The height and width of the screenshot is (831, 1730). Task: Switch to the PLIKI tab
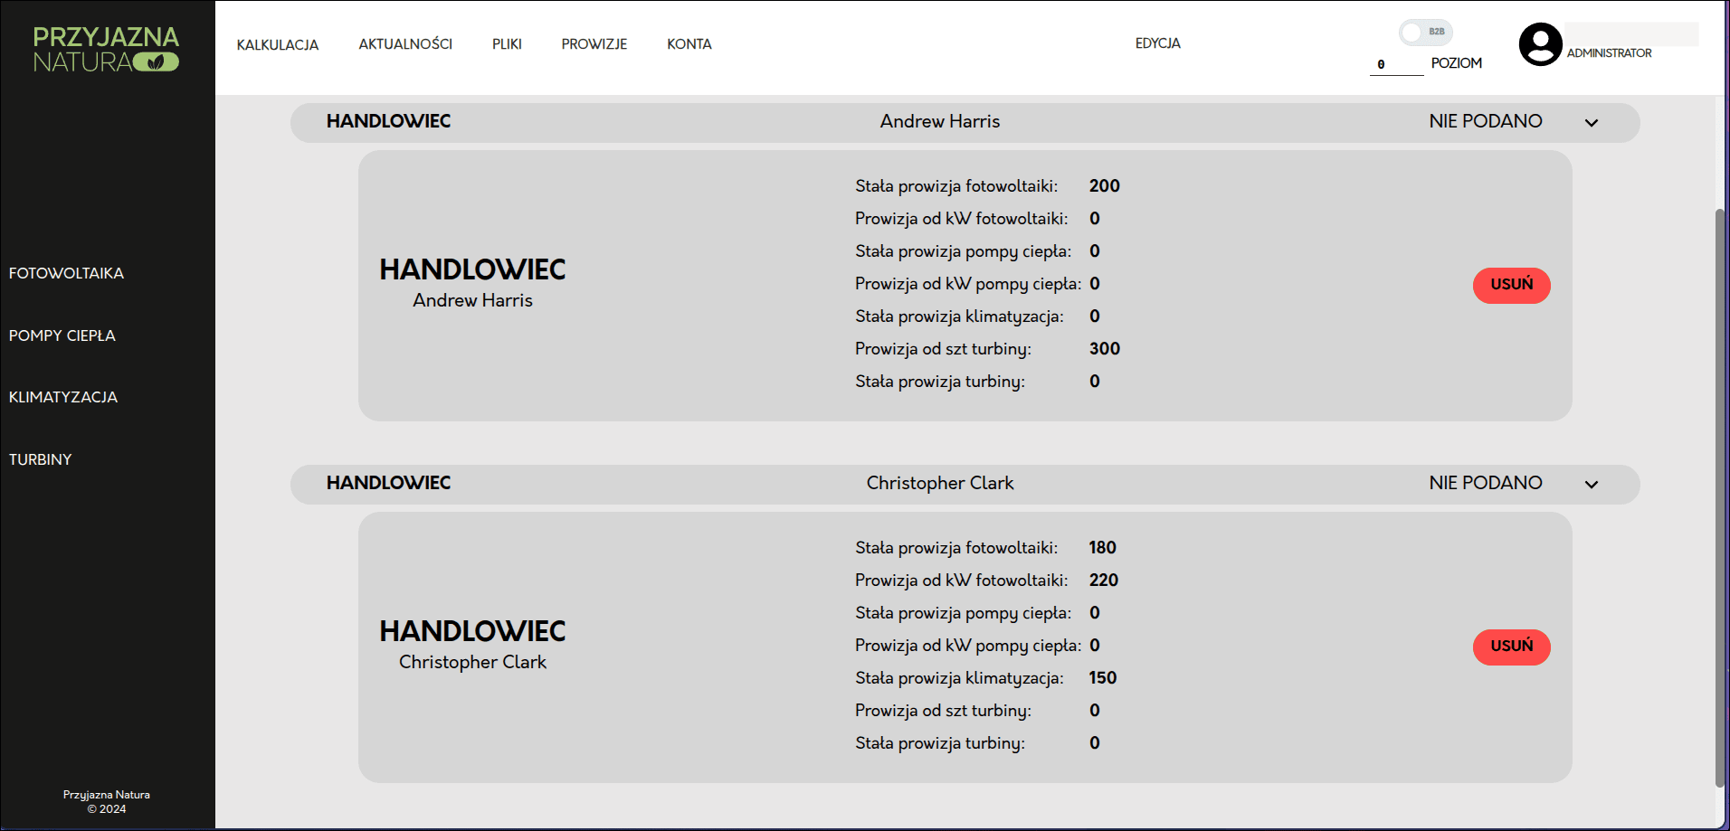(507, 43)
